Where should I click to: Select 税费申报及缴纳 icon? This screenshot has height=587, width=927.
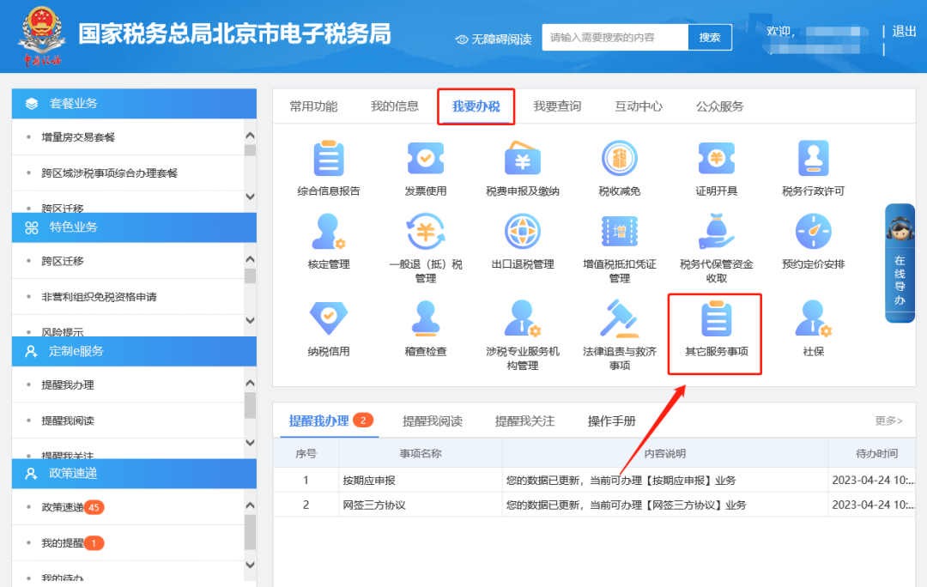[522, 160]
